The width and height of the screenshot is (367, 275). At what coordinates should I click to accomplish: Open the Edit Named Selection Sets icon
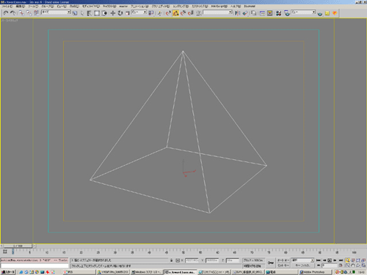(x=199, y=13)
